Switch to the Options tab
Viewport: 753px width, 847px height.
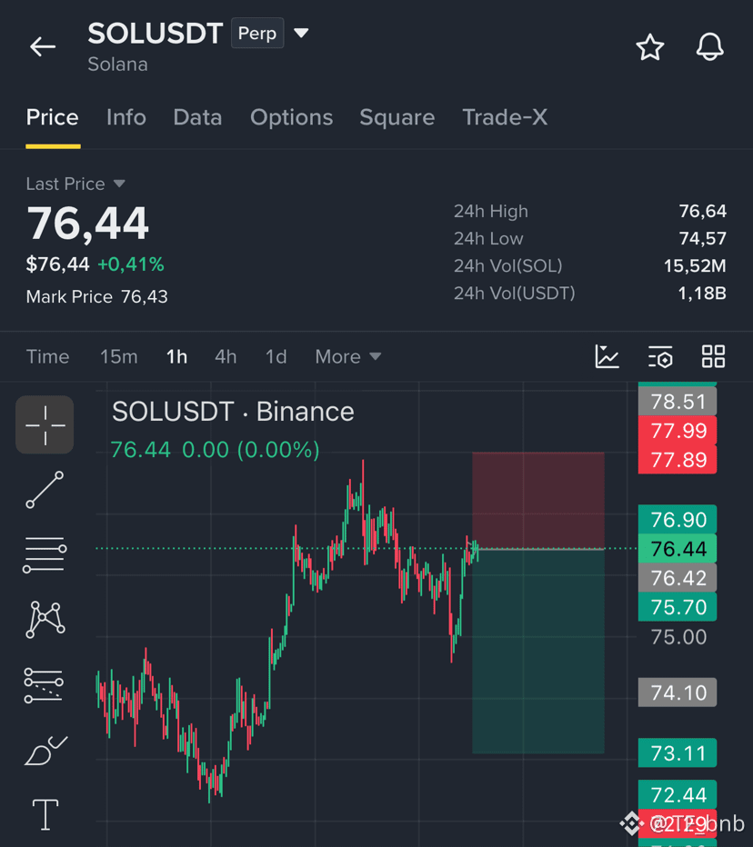[291, 117]
